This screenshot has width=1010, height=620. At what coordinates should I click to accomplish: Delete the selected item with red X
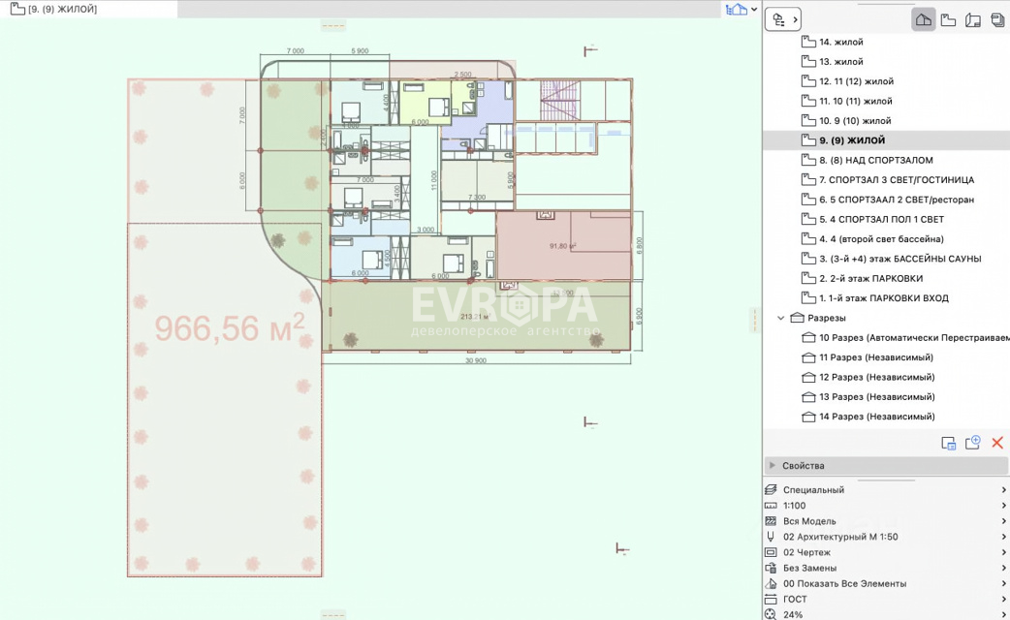coord(997,443)
